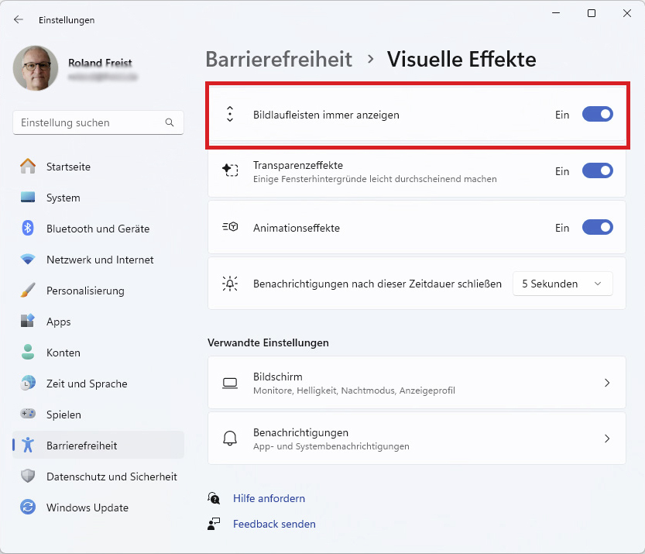645x554 pixels.
Task: Click into the Einstellung suchen field
Action: [x=89, y=122]
